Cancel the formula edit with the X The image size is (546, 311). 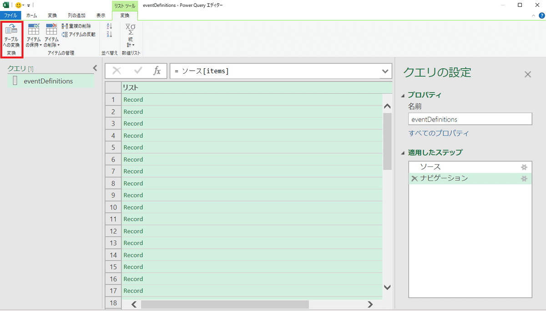117,71
